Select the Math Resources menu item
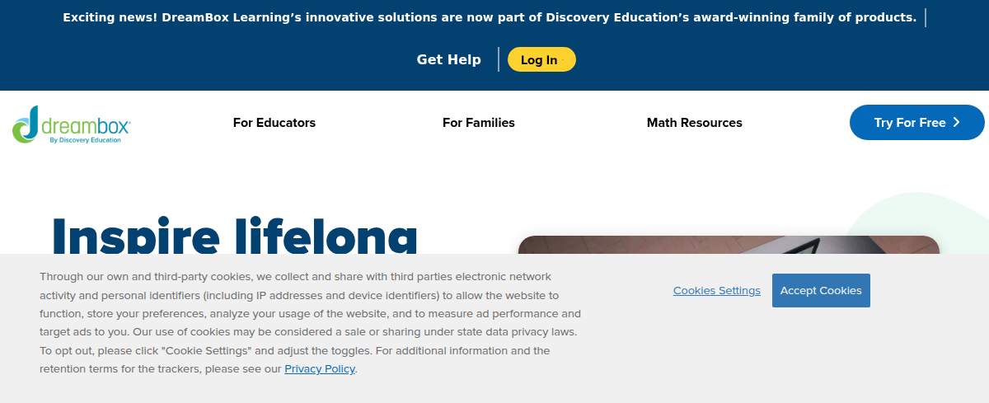The height and width of the screenshot is (403, 989). click(x=695, y=123)
